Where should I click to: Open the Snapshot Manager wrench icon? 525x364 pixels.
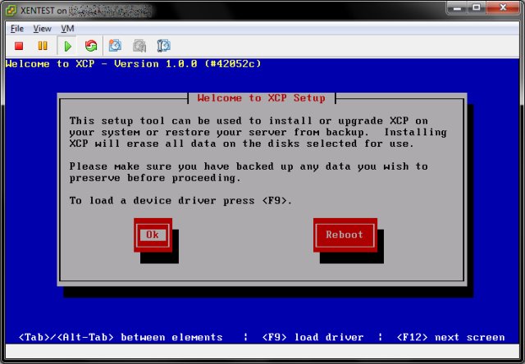click(163, 46)
